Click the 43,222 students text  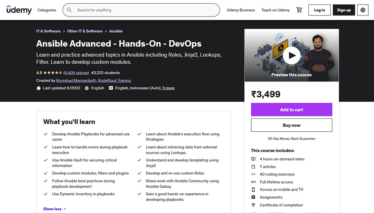pos(105,73)
